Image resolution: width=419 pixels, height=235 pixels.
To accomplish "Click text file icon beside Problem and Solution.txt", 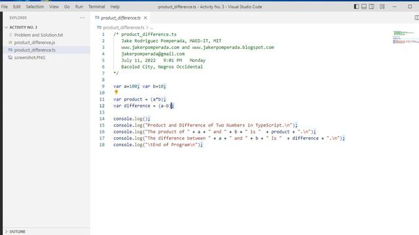I will (10, 35).
